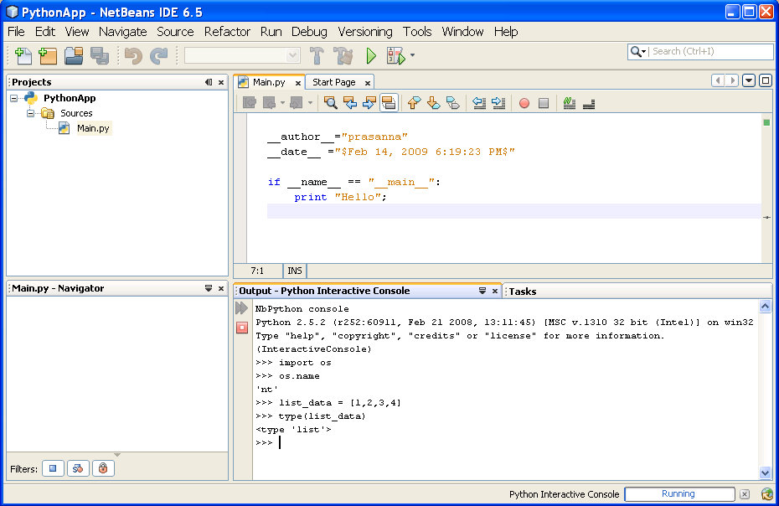This screenshot has height=506, width=779.
Task: Collapse the Sources folder node
Action: [31, 113]
